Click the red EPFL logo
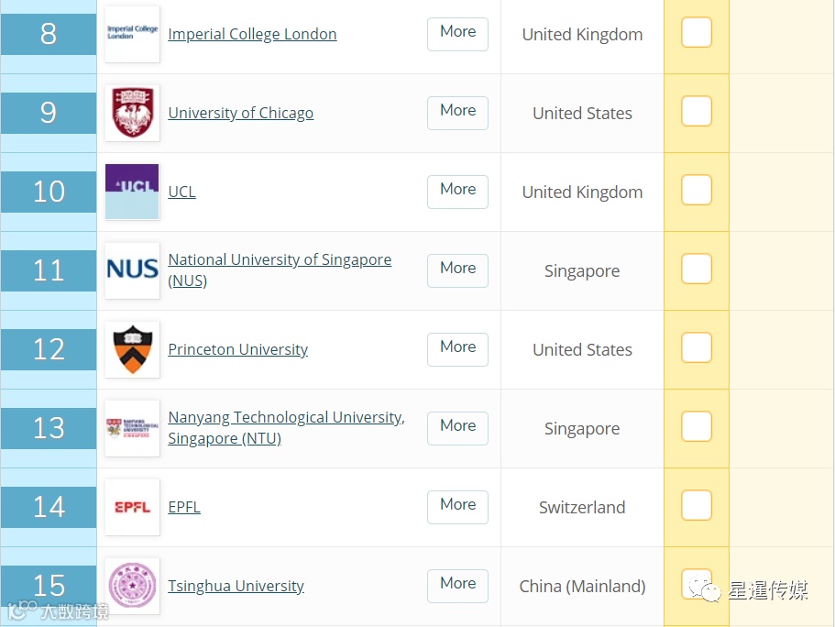835x627 pixels. tap(132, 507)
